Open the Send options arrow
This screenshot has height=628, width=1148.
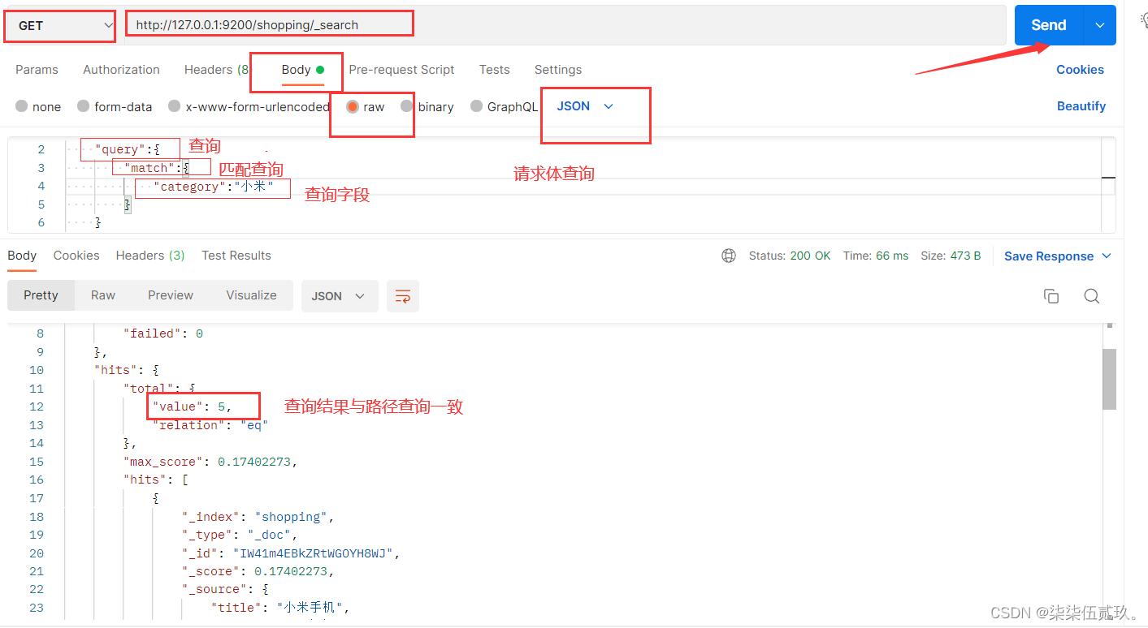coord(1100,25)
